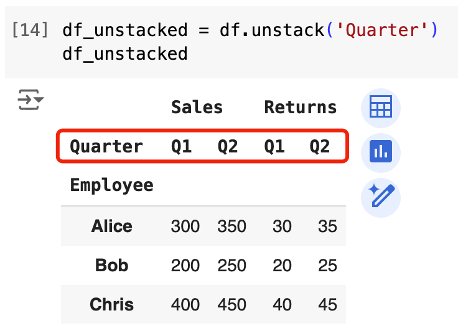Click the Chris row label
The image size is (458, 331).
tap(111, 305)
